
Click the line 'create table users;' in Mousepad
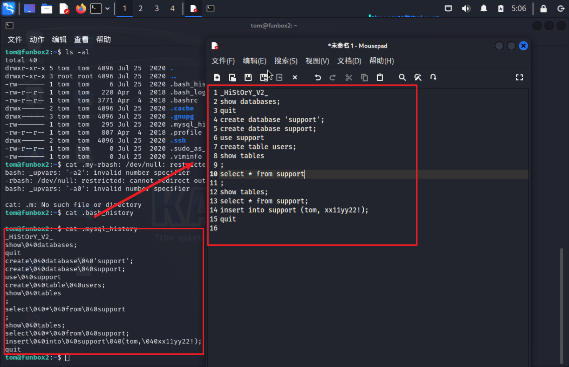click(x=258, y=147)
